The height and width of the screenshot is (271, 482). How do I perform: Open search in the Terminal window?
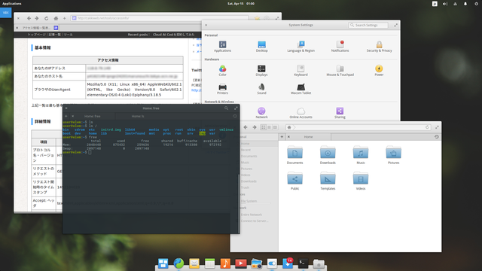226,108
